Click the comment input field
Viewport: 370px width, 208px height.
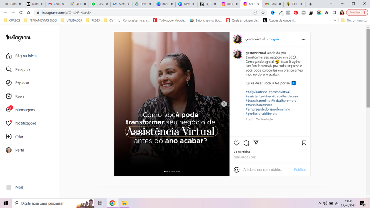coord(267,169)
